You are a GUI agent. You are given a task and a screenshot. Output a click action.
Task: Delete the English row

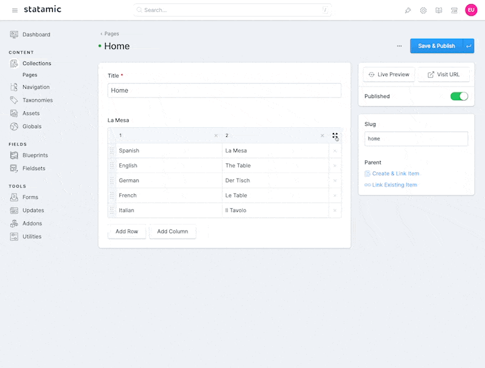(335, 166)
